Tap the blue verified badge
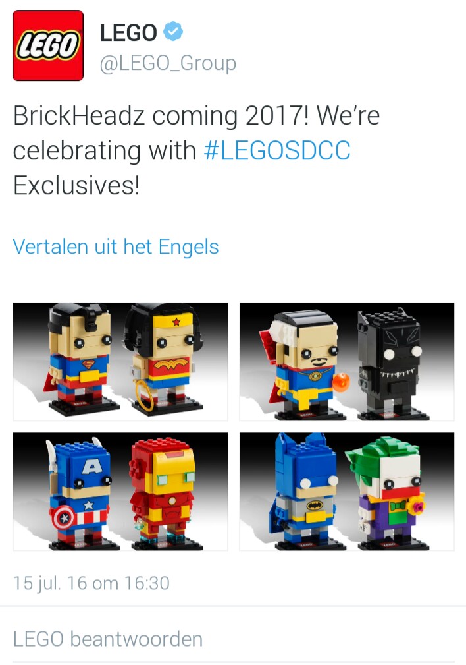The image size is (466, 665). coord(173,31)
